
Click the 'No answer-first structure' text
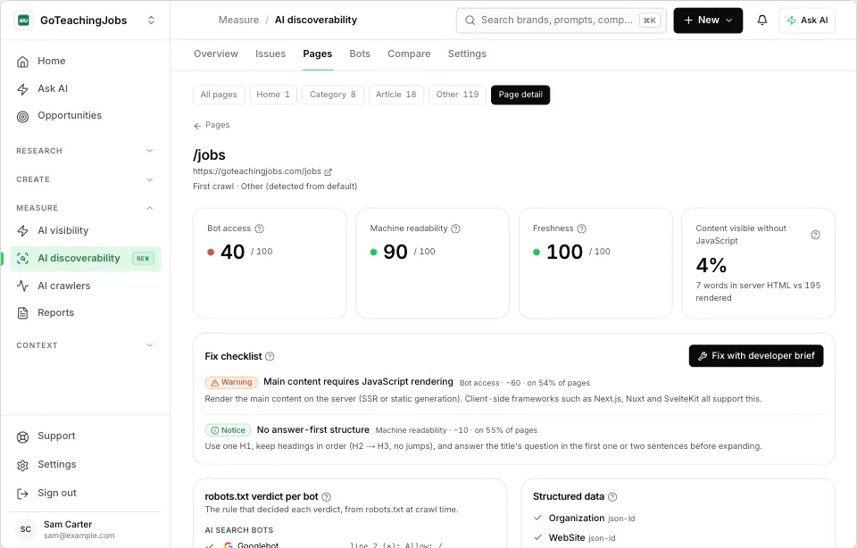[313, 429]
